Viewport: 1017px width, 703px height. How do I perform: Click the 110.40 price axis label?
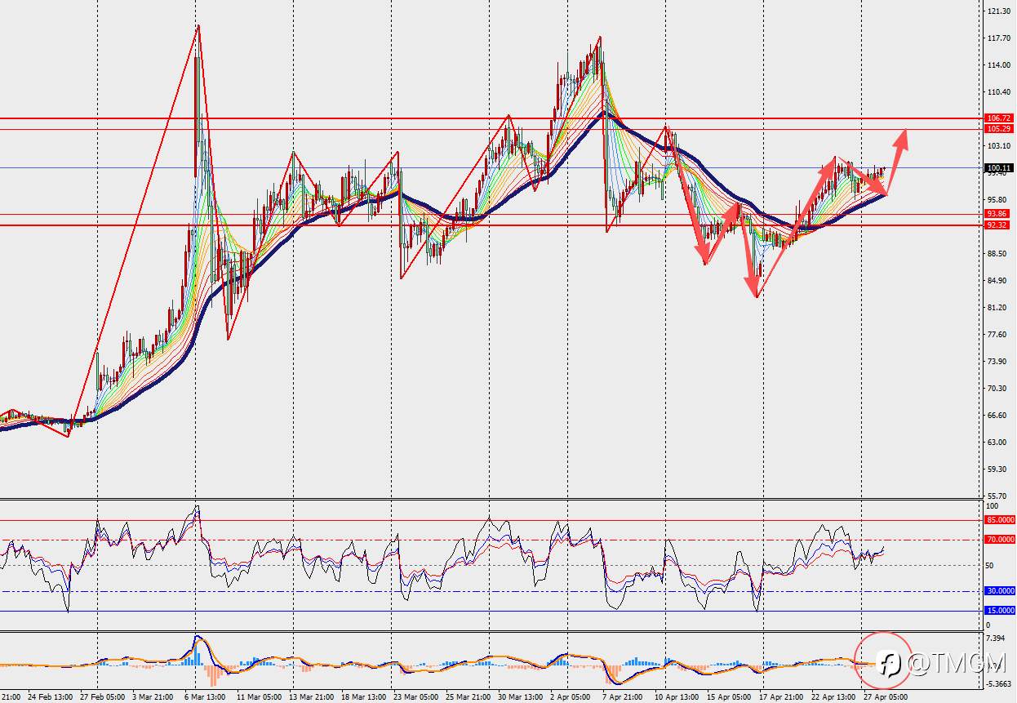[999, 92]
